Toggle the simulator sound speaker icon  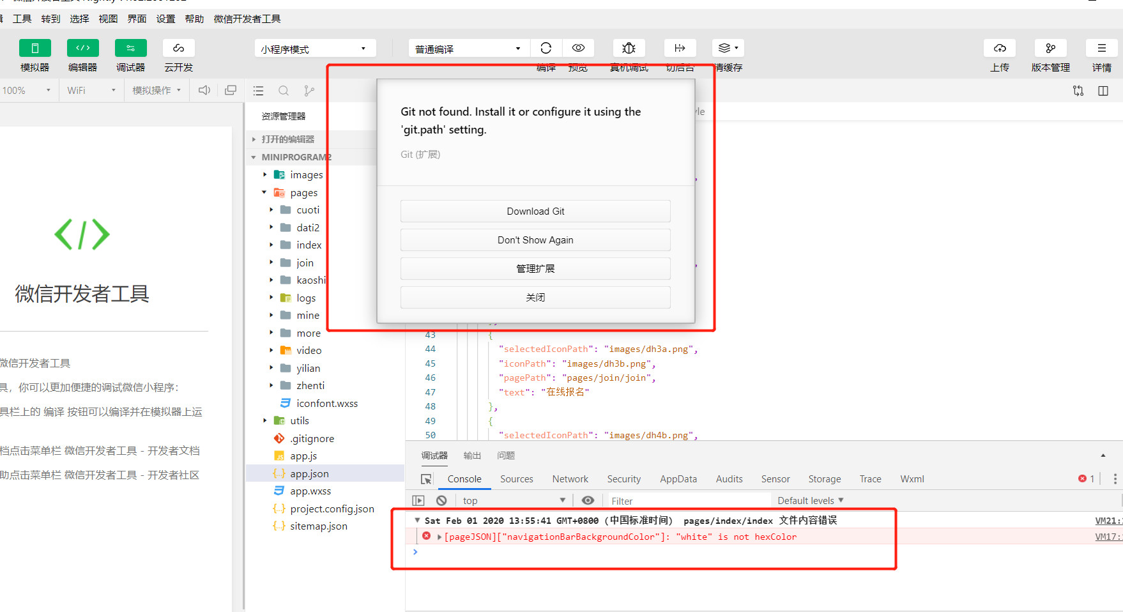coord(204,91)
